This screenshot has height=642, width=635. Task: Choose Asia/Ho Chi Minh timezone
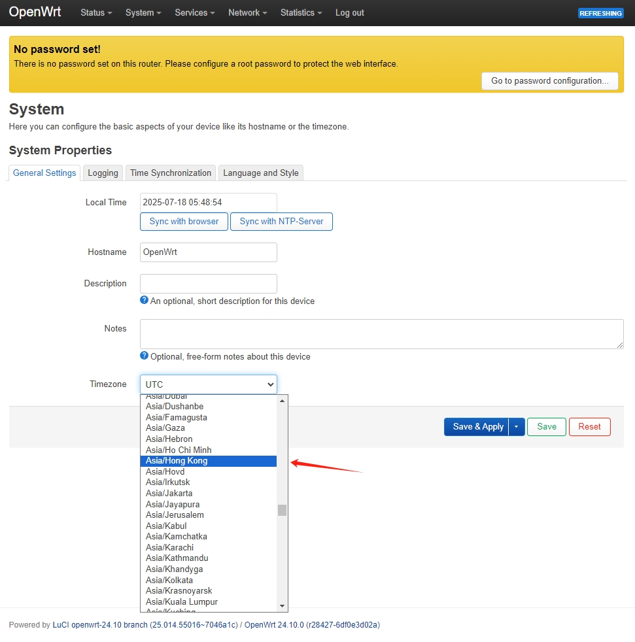[209, 450]
